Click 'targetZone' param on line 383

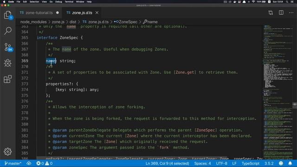pos(80,141)
